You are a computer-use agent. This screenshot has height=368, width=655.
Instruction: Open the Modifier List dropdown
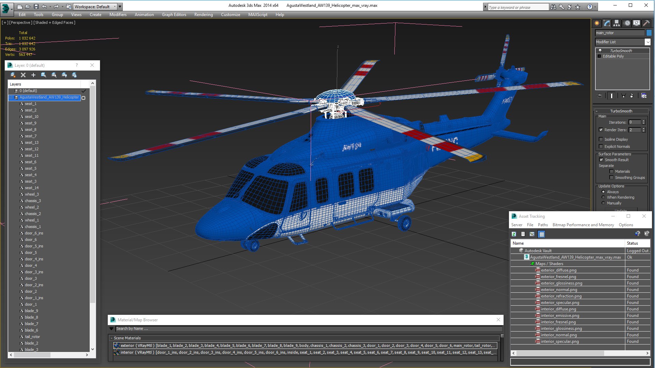point(647,42)
